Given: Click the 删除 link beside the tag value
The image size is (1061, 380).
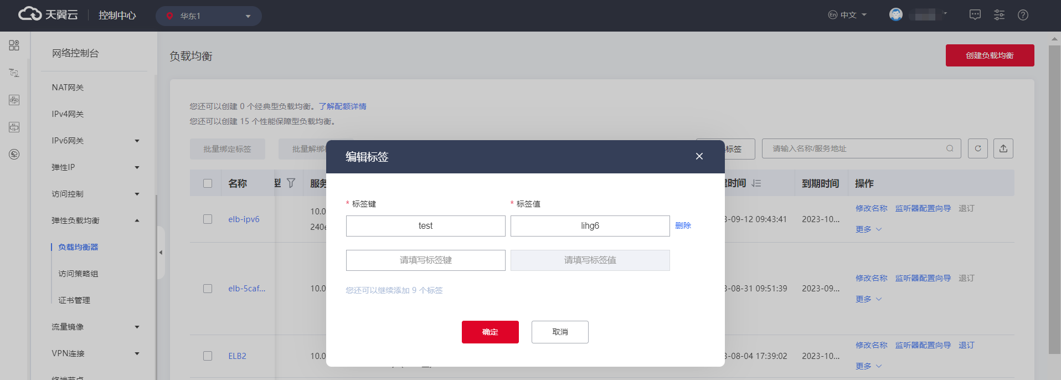Looking at the screenshot, I should click(x=683, y=225).
